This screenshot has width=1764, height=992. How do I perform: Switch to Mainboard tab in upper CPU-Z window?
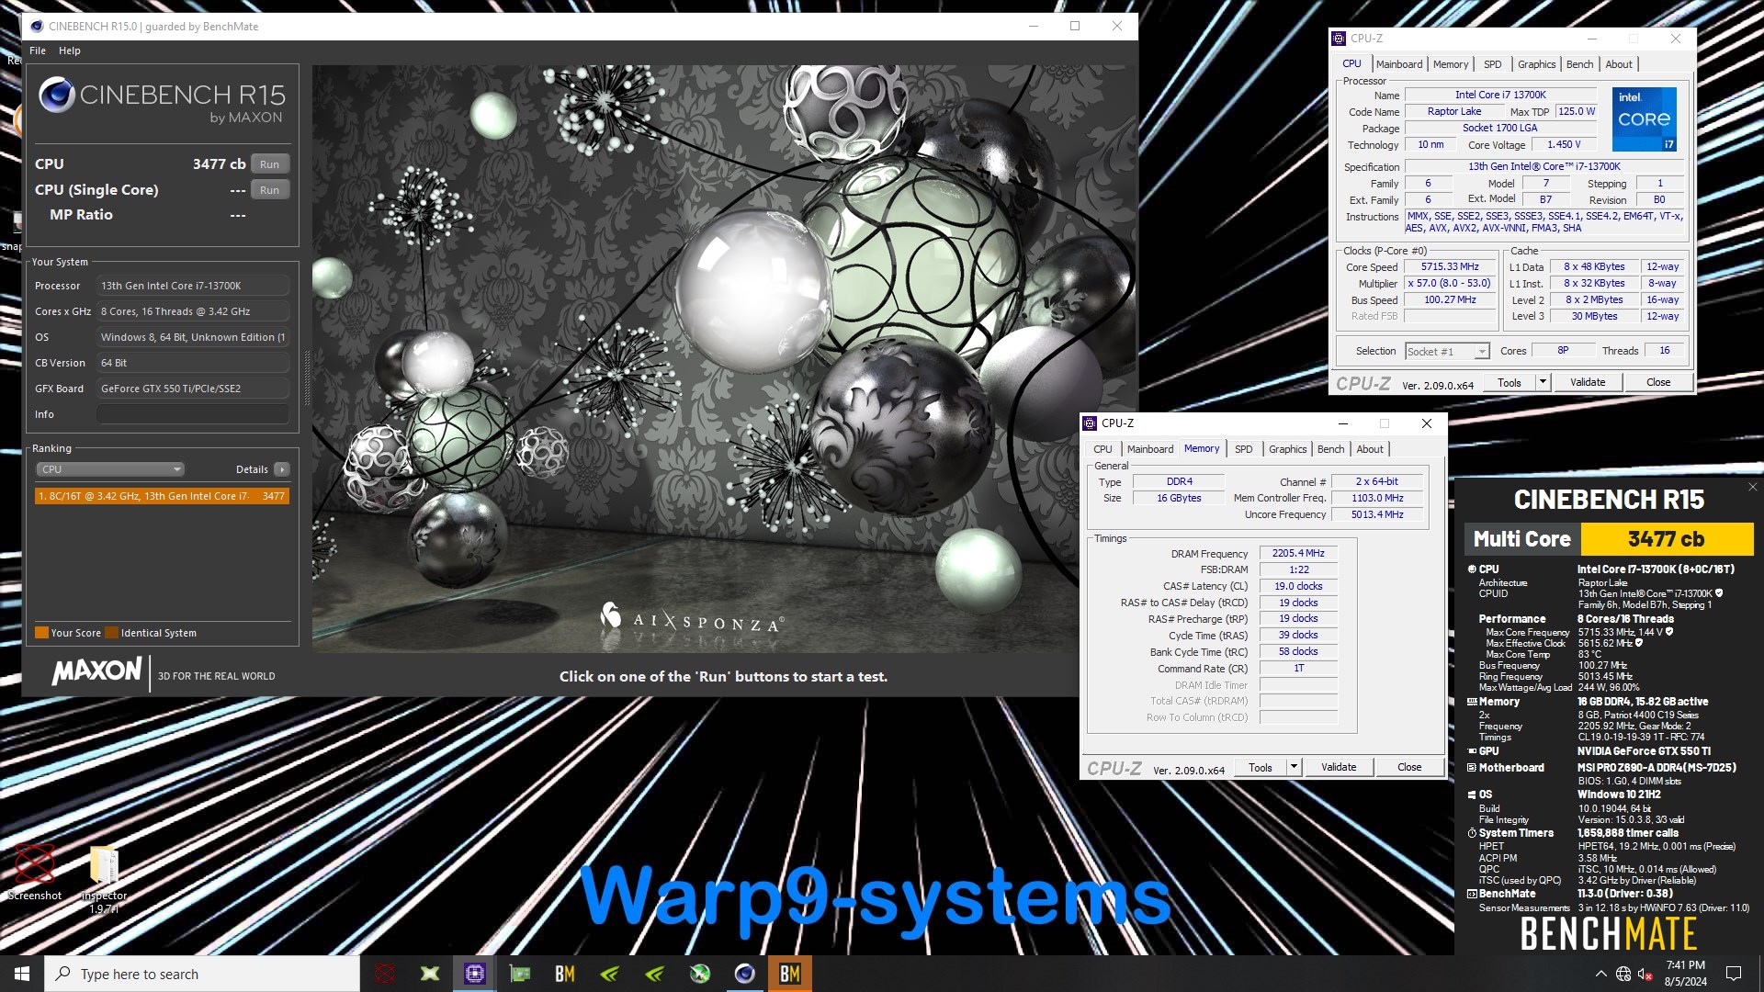coord(1399,64)
